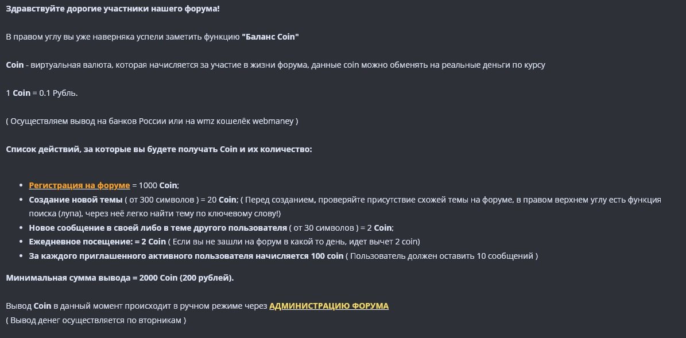Click the bold "Новое сообщение в своей" bullet text
Image resolution: width=686 pixels, height=338 pixels.
pos(80,228)
